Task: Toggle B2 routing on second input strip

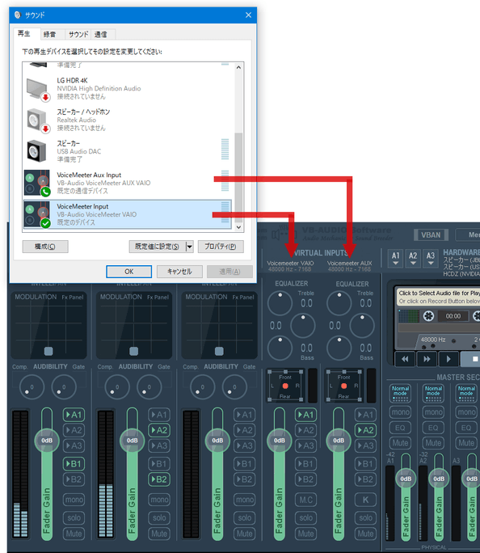Action: (x=159, y=479)
